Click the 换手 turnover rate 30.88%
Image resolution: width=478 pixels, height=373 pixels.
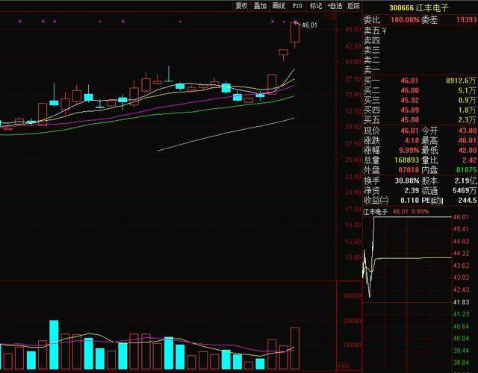click(407, 181)
